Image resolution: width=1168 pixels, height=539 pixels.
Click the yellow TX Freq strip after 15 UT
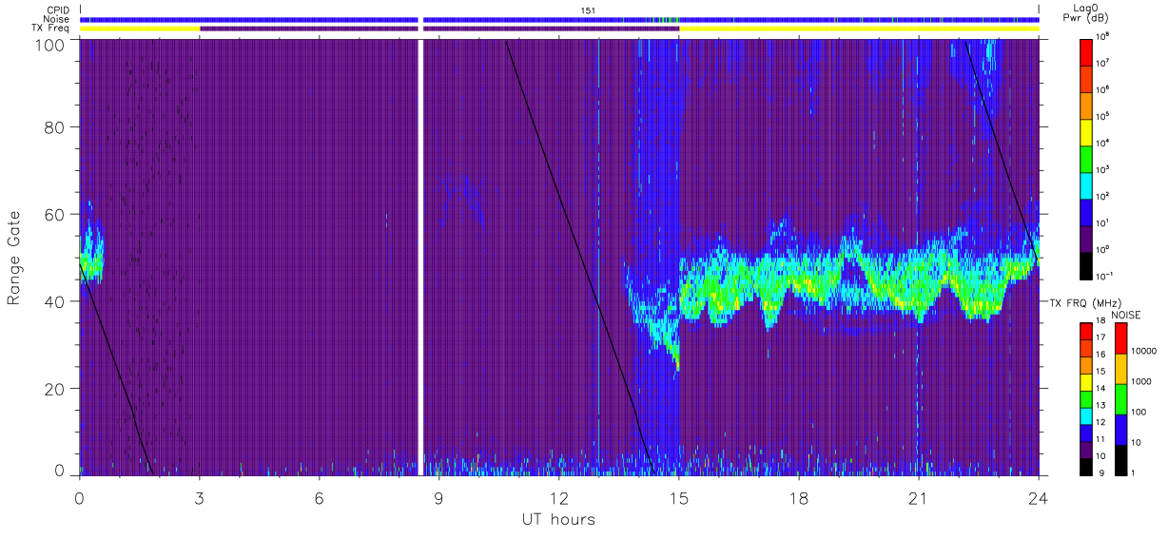pos(859,29)
